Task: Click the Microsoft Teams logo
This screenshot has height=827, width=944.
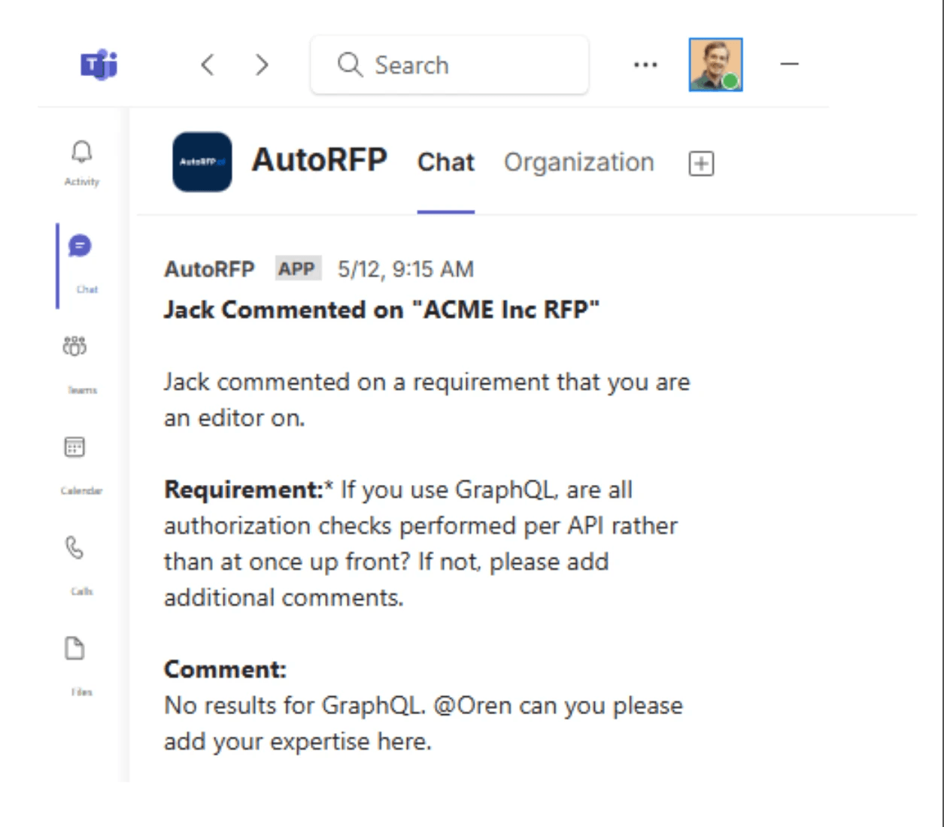Action: click(98, 65)
